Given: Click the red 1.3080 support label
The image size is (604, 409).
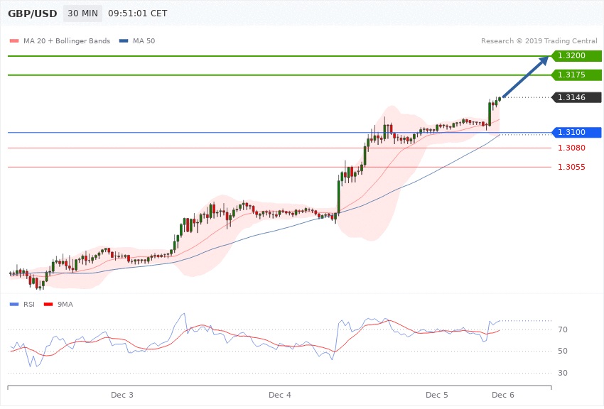Looking at the screenshot, I should [x=572, y=148].
